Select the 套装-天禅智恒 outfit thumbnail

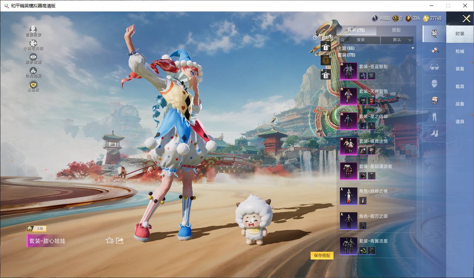[348, 96]
